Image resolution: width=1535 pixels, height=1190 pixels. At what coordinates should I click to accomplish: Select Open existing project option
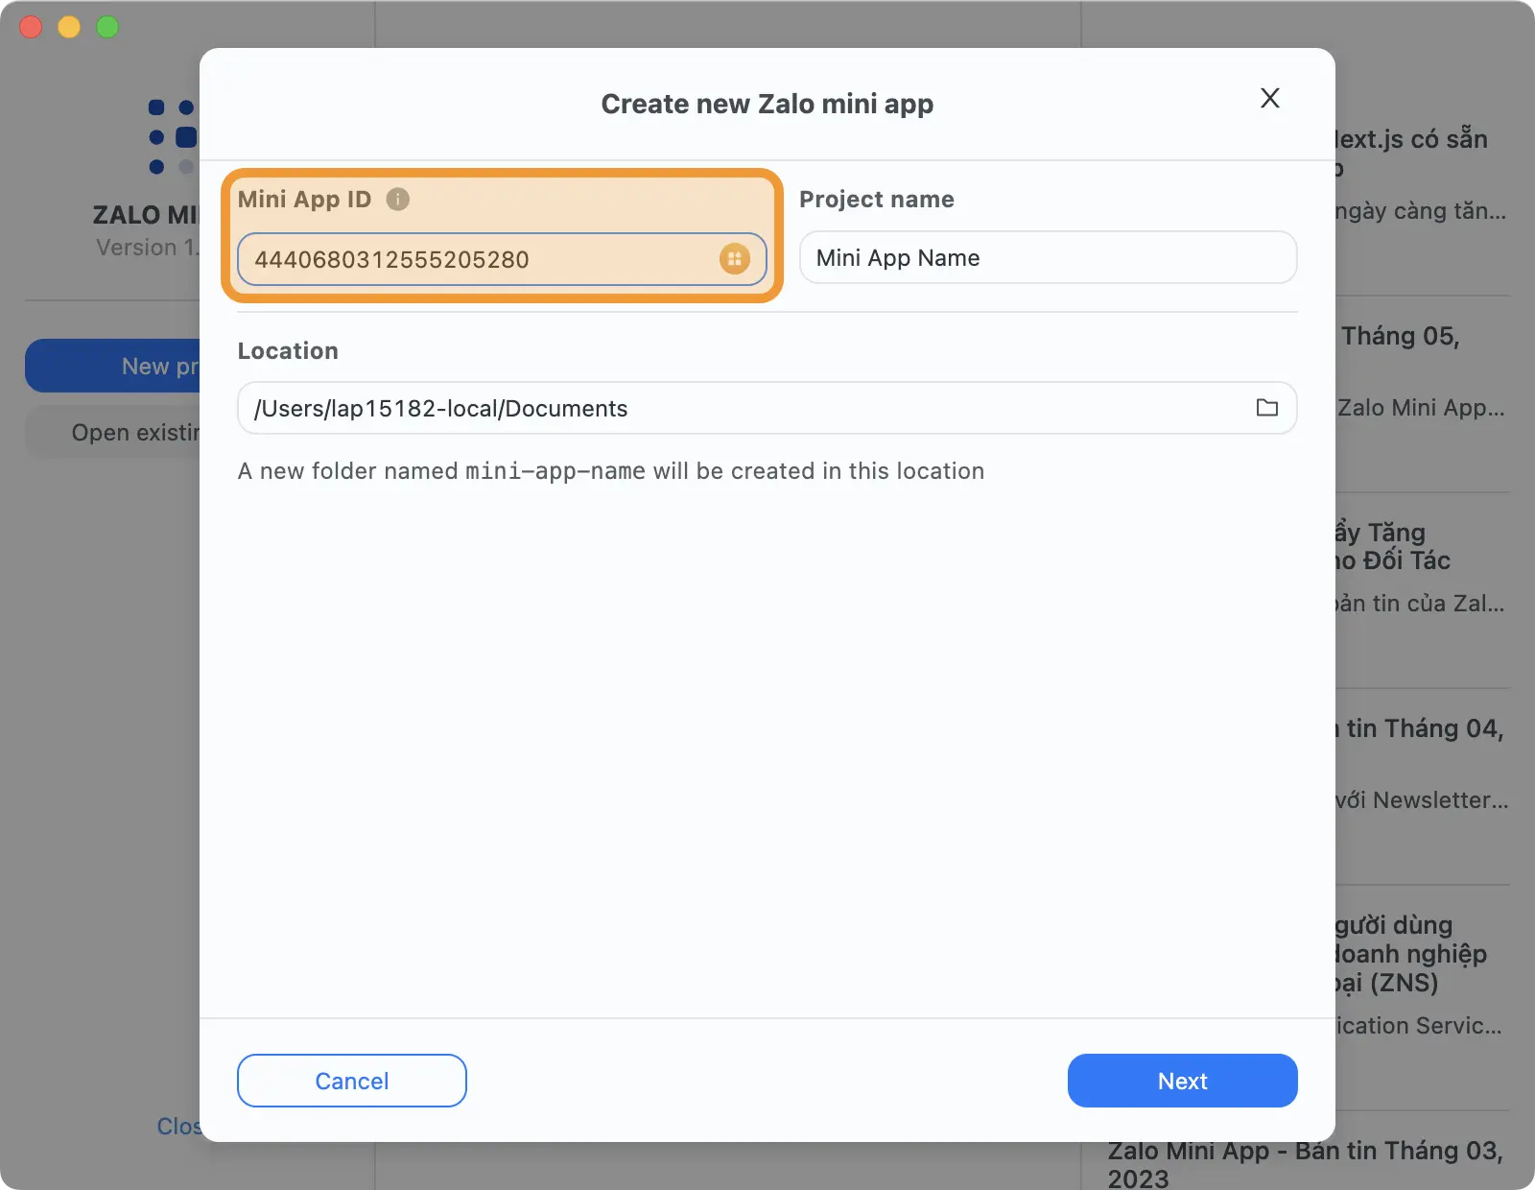pos(134,432)
